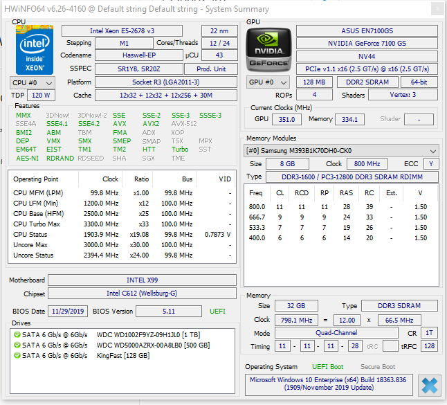Click the DDR2 SDRAM GPU memory field
447x405 pixels.
(x=367, y=82)
